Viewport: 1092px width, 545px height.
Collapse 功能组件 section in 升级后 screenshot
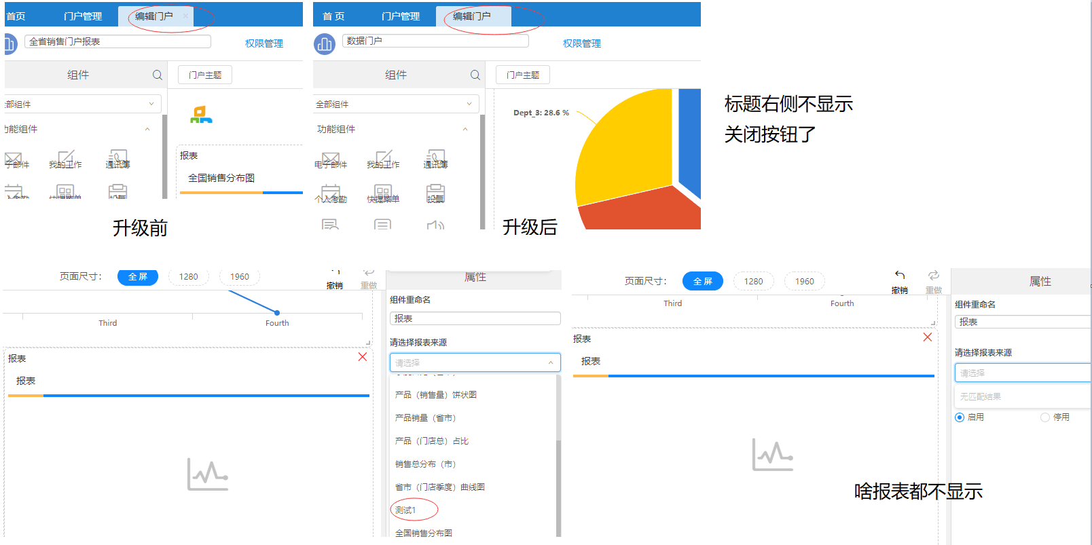click(465, 129)
